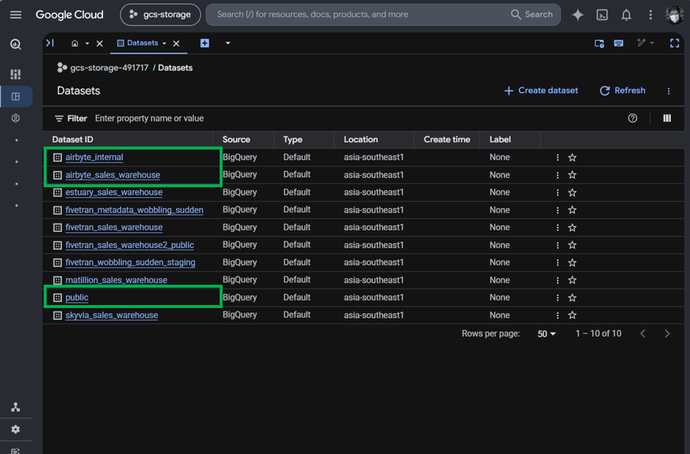Focus the resources search field
690x454 pixels.
356,15
